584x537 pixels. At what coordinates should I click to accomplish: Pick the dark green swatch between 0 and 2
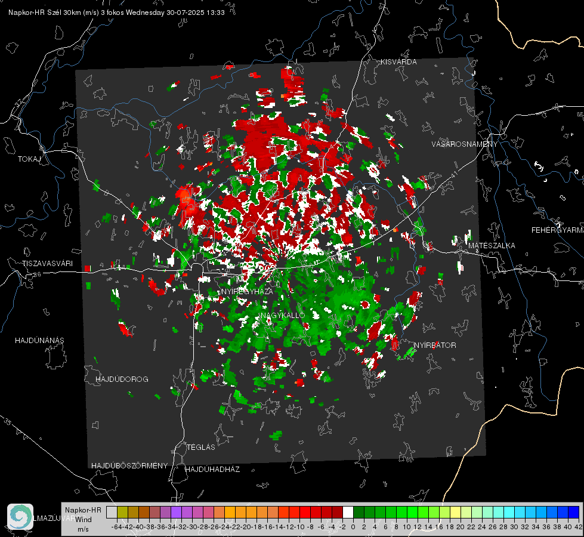(x=359, y=512)
